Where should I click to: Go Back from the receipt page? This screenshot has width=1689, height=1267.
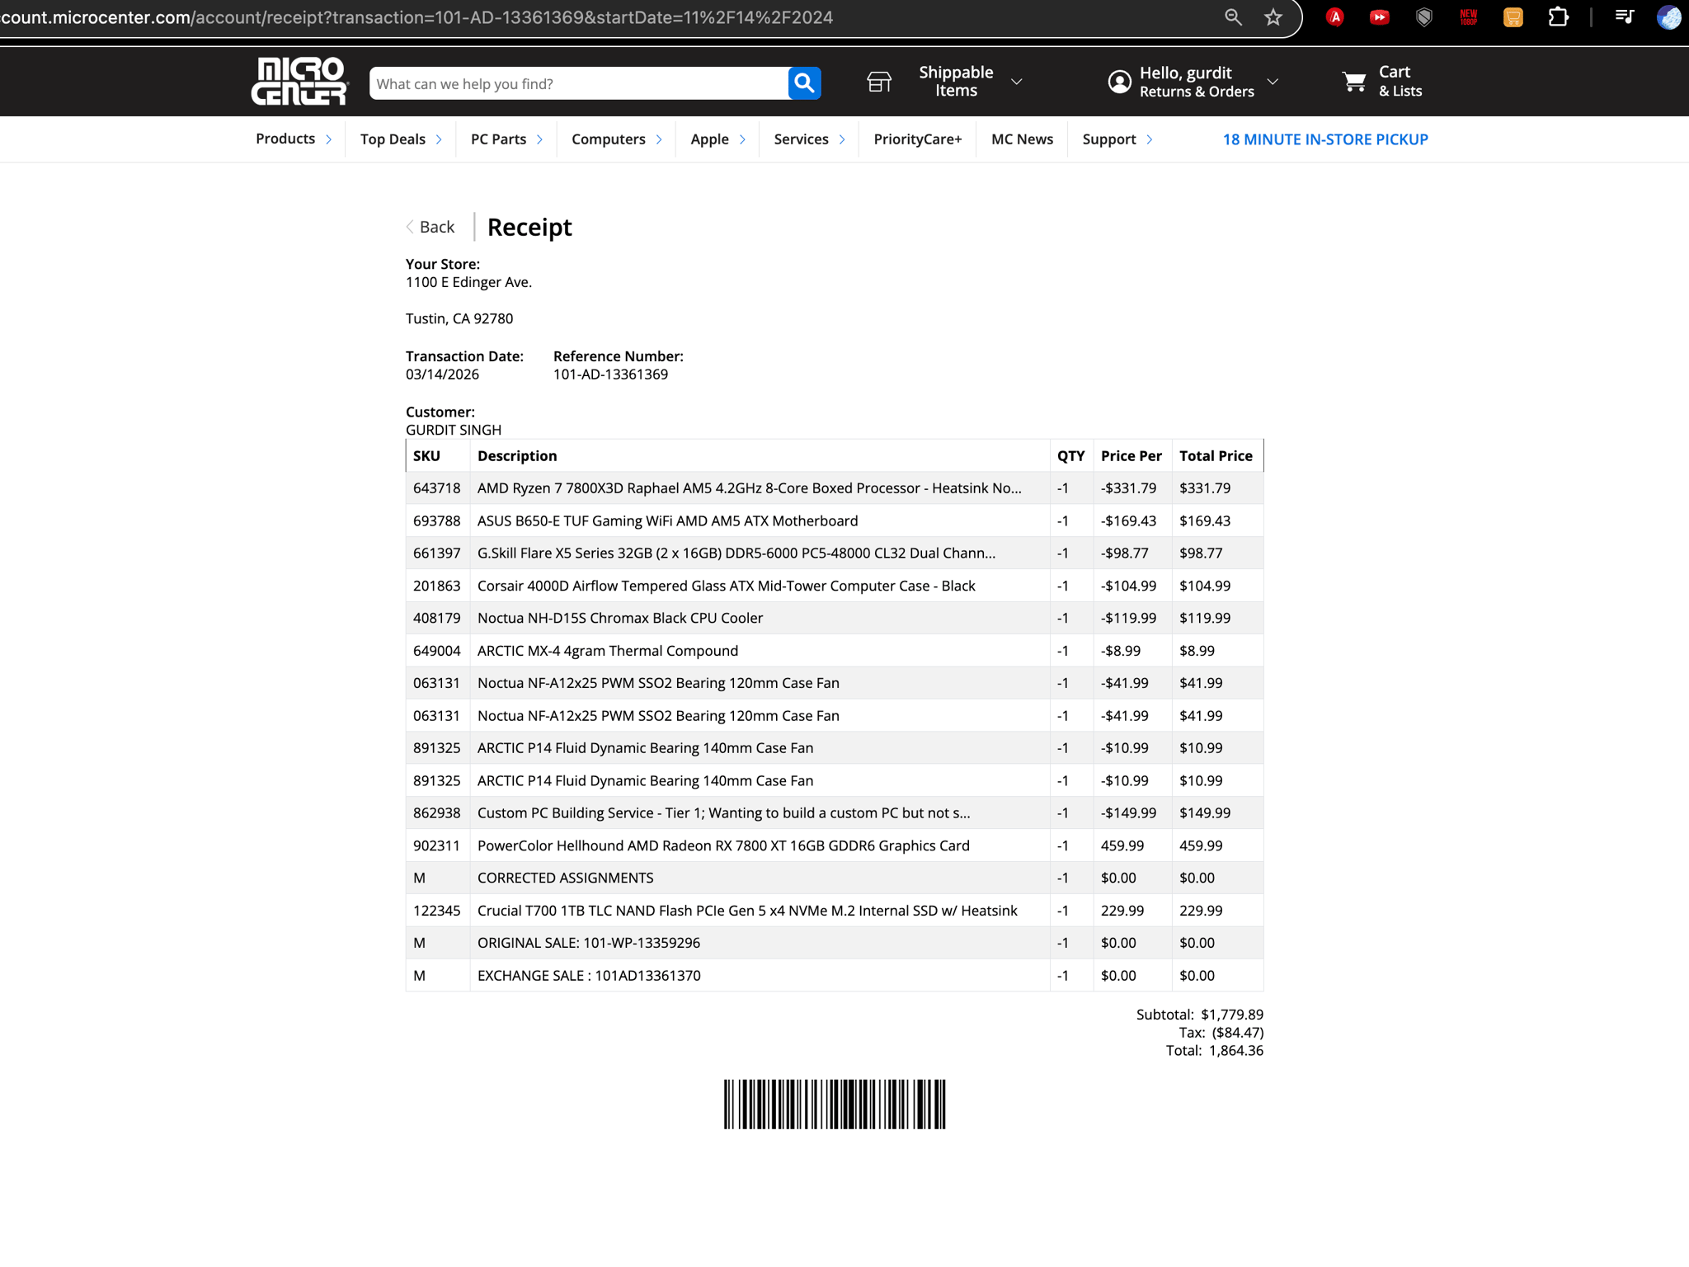point(430,227)
